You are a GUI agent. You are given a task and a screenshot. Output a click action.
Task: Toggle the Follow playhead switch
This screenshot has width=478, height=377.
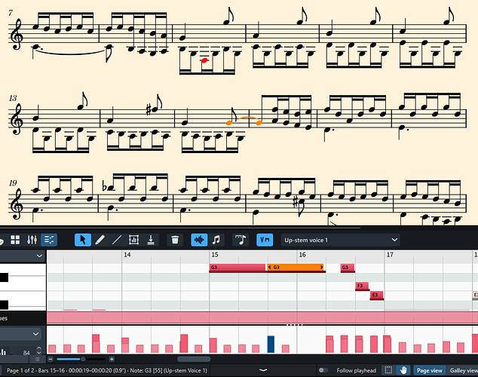pyautogui.click(x=323, y=370)
